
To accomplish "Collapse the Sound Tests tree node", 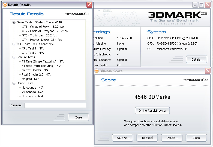I will tap(14, 83).
